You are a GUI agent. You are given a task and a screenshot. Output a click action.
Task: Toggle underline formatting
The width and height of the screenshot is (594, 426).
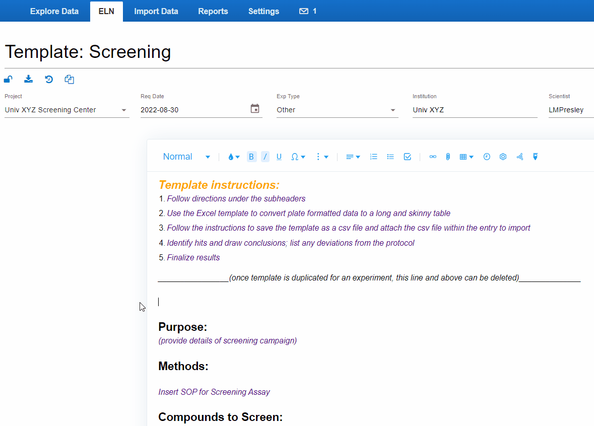[x=279, y=157]
